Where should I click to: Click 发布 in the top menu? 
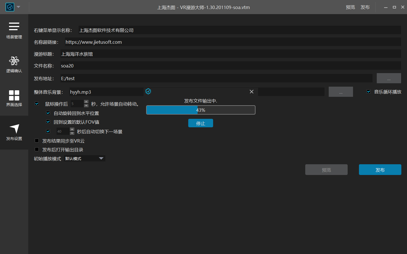pos(365,7)
